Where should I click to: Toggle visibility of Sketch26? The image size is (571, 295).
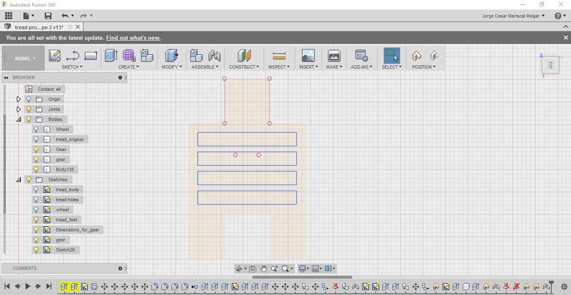(x=36, y=250)
